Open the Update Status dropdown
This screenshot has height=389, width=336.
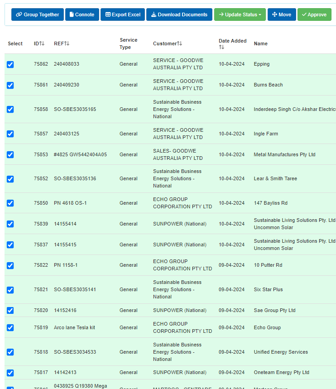(x=240, y=14)
